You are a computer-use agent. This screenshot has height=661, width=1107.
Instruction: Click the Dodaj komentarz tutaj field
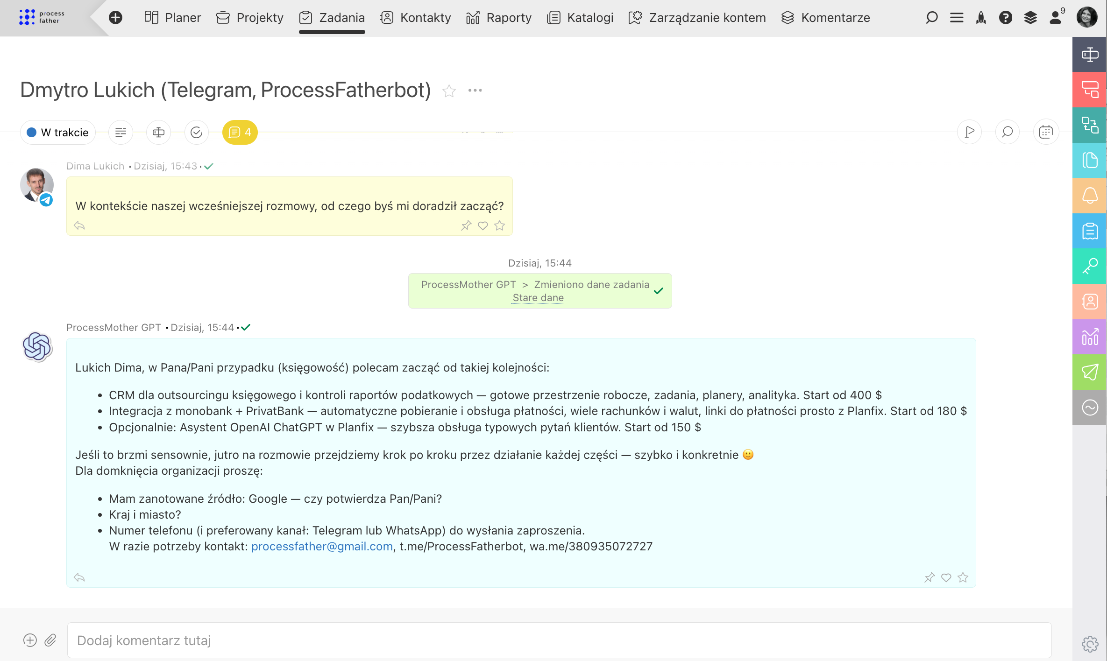point(559,640)
